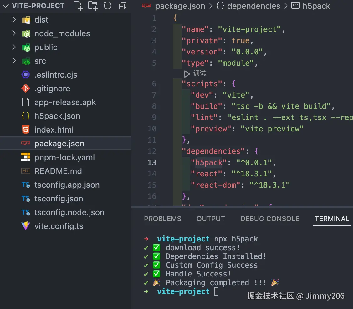
Task: Expand the public folder chevron
Action: [x=14, y=47]
